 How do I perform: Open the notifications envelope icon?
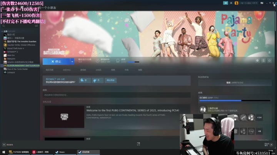tap(231, 3)
